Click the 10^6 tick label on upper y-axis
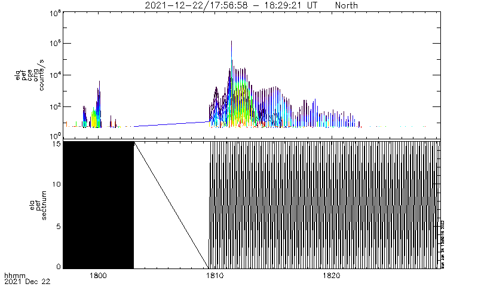 click(x=56, y=43)
